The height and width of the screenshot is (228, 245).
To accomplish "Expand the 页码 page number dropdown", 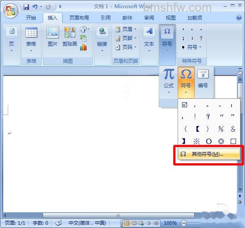I will pyautogui.click(x=135, y=47).
